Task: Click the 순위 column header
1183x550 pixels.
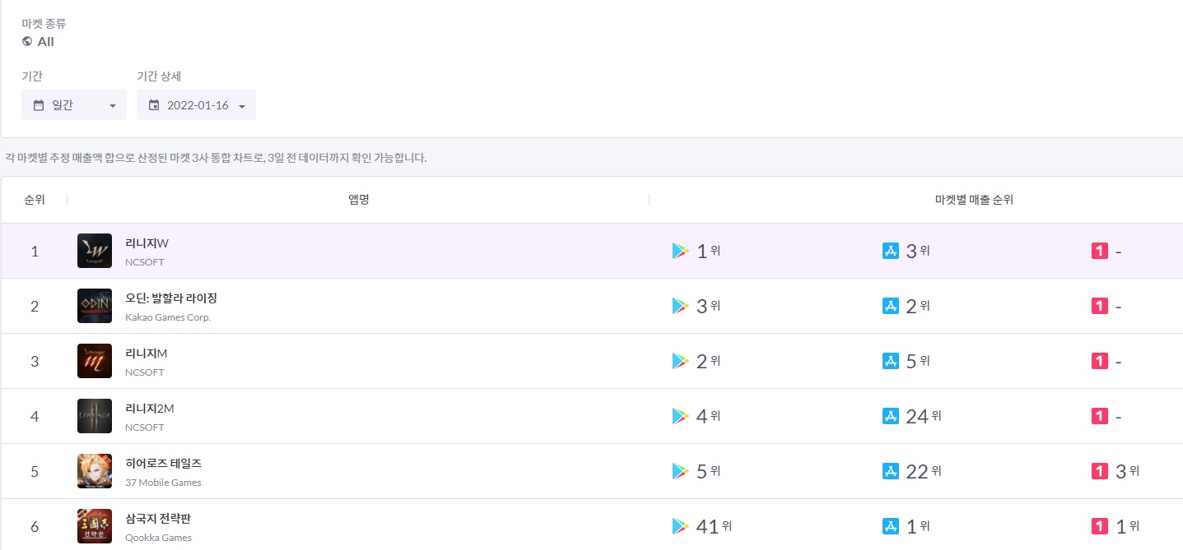Action: [x=35, y=200]
